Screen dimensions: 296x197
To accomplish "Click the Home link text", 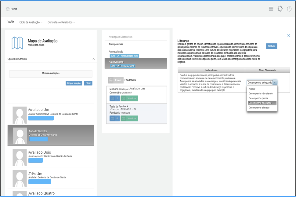I will 14,9.
